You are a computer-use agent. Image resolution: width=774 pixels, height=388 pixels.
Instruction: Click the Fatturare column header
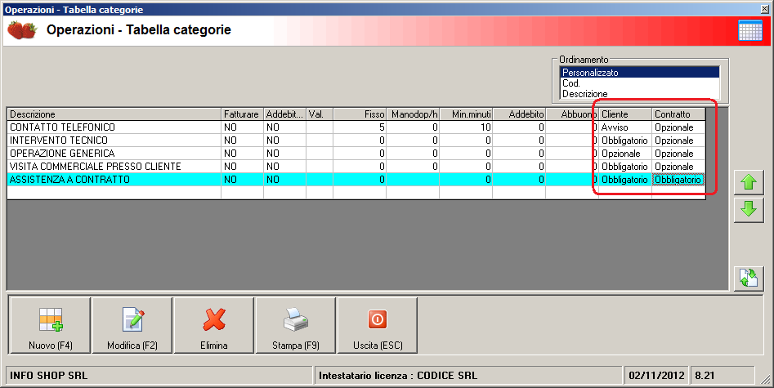click(x=242, y=114)
